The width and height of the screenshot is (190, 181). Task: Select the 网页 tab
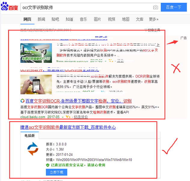pos(27,19)
